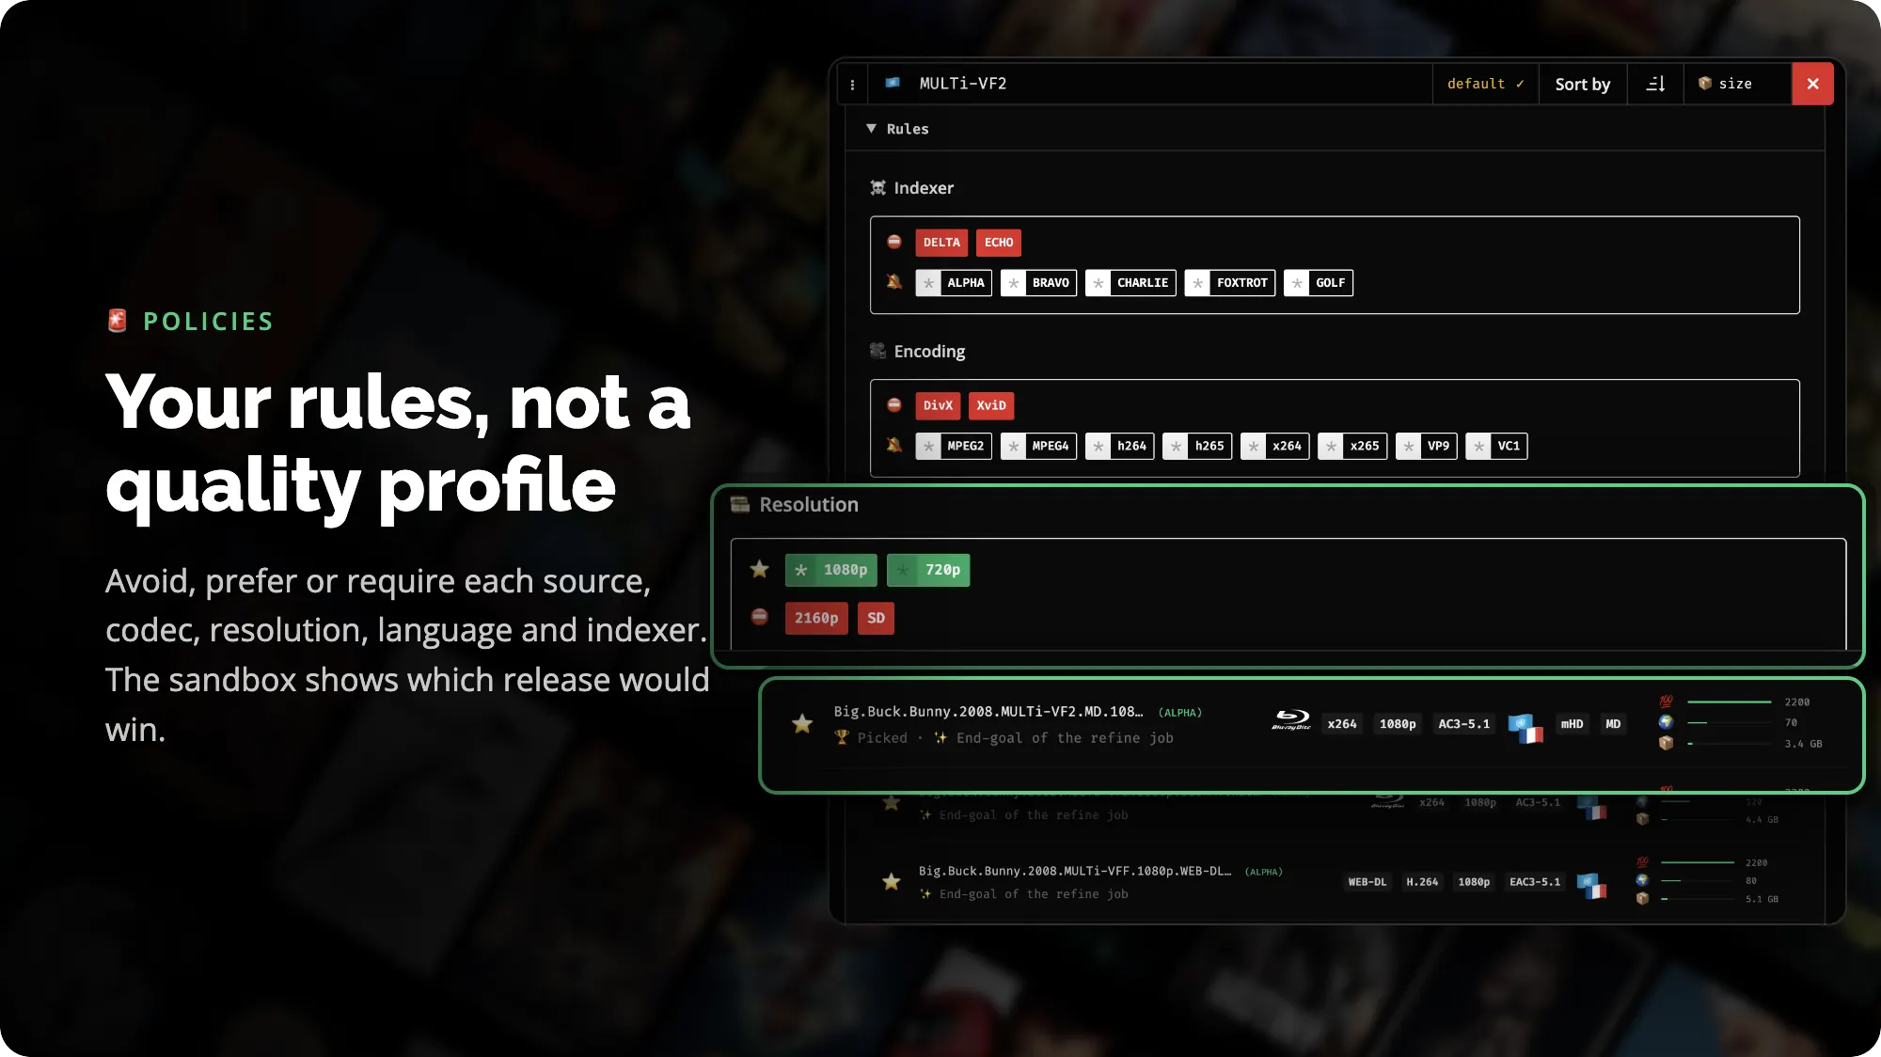Click the mHD tag on picked release
1881x1057 pixels.
1572,724
